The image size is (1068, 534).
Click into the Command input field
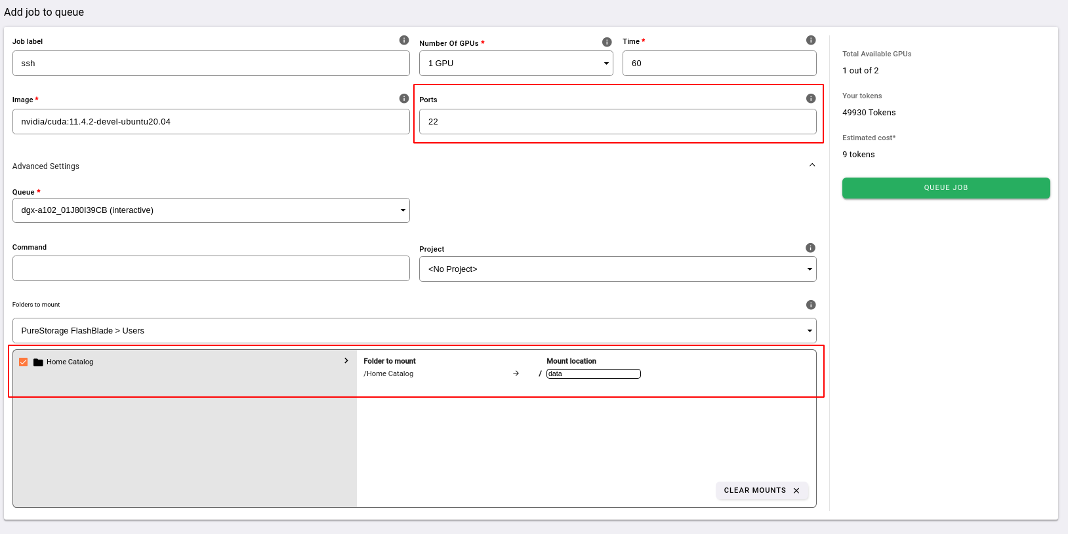211,269
